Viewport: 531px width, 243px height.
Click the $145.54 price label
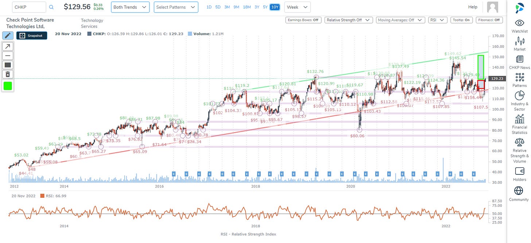tap(457, 58)
